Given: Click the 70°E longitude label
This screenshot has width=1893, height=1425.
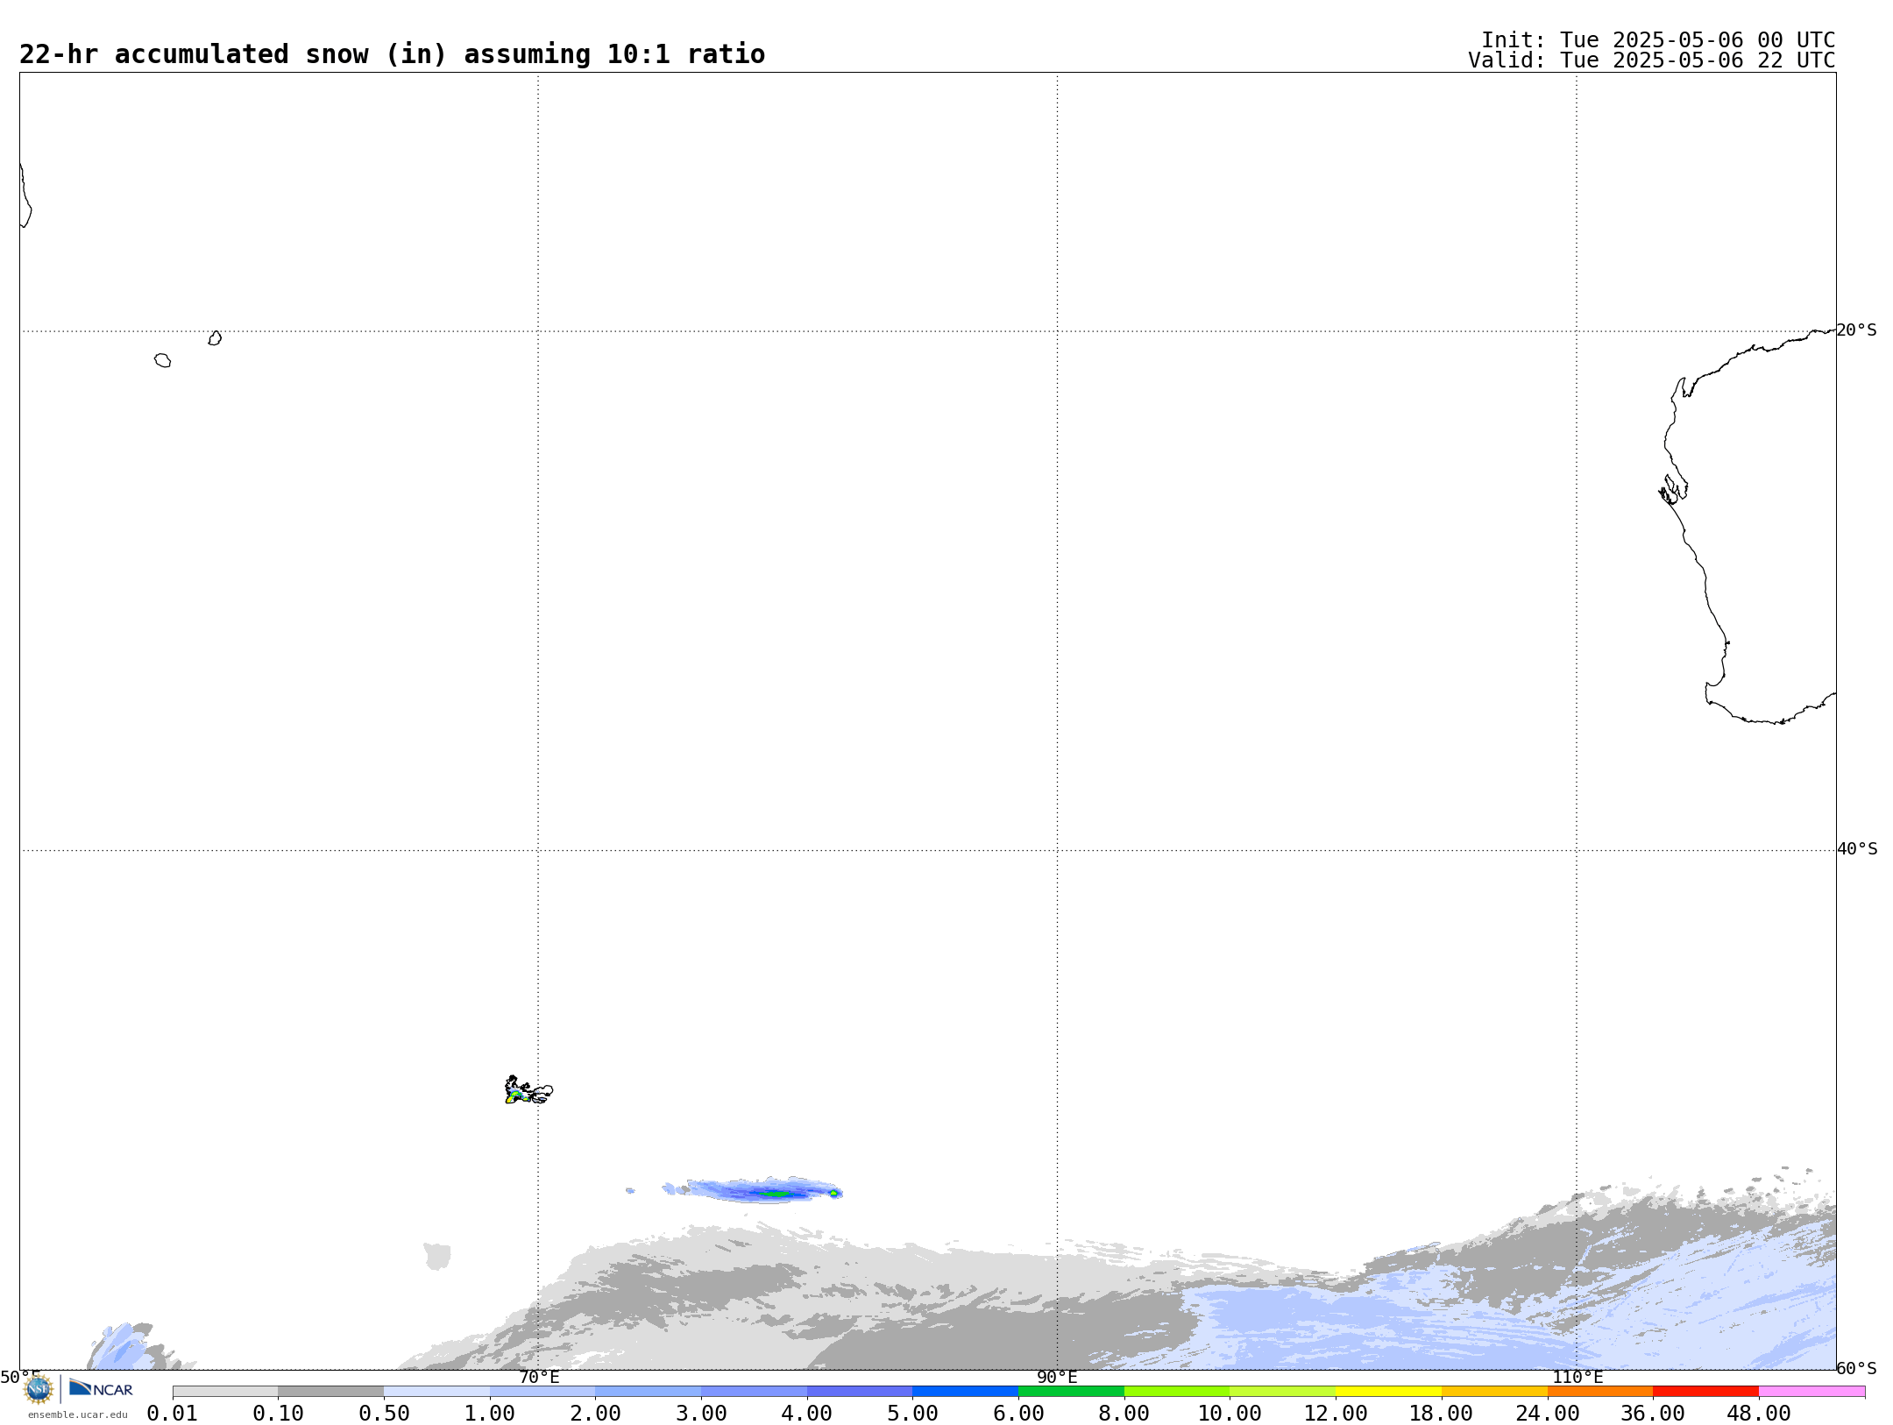Looking at the screenshot, I should coord(539,1377).
